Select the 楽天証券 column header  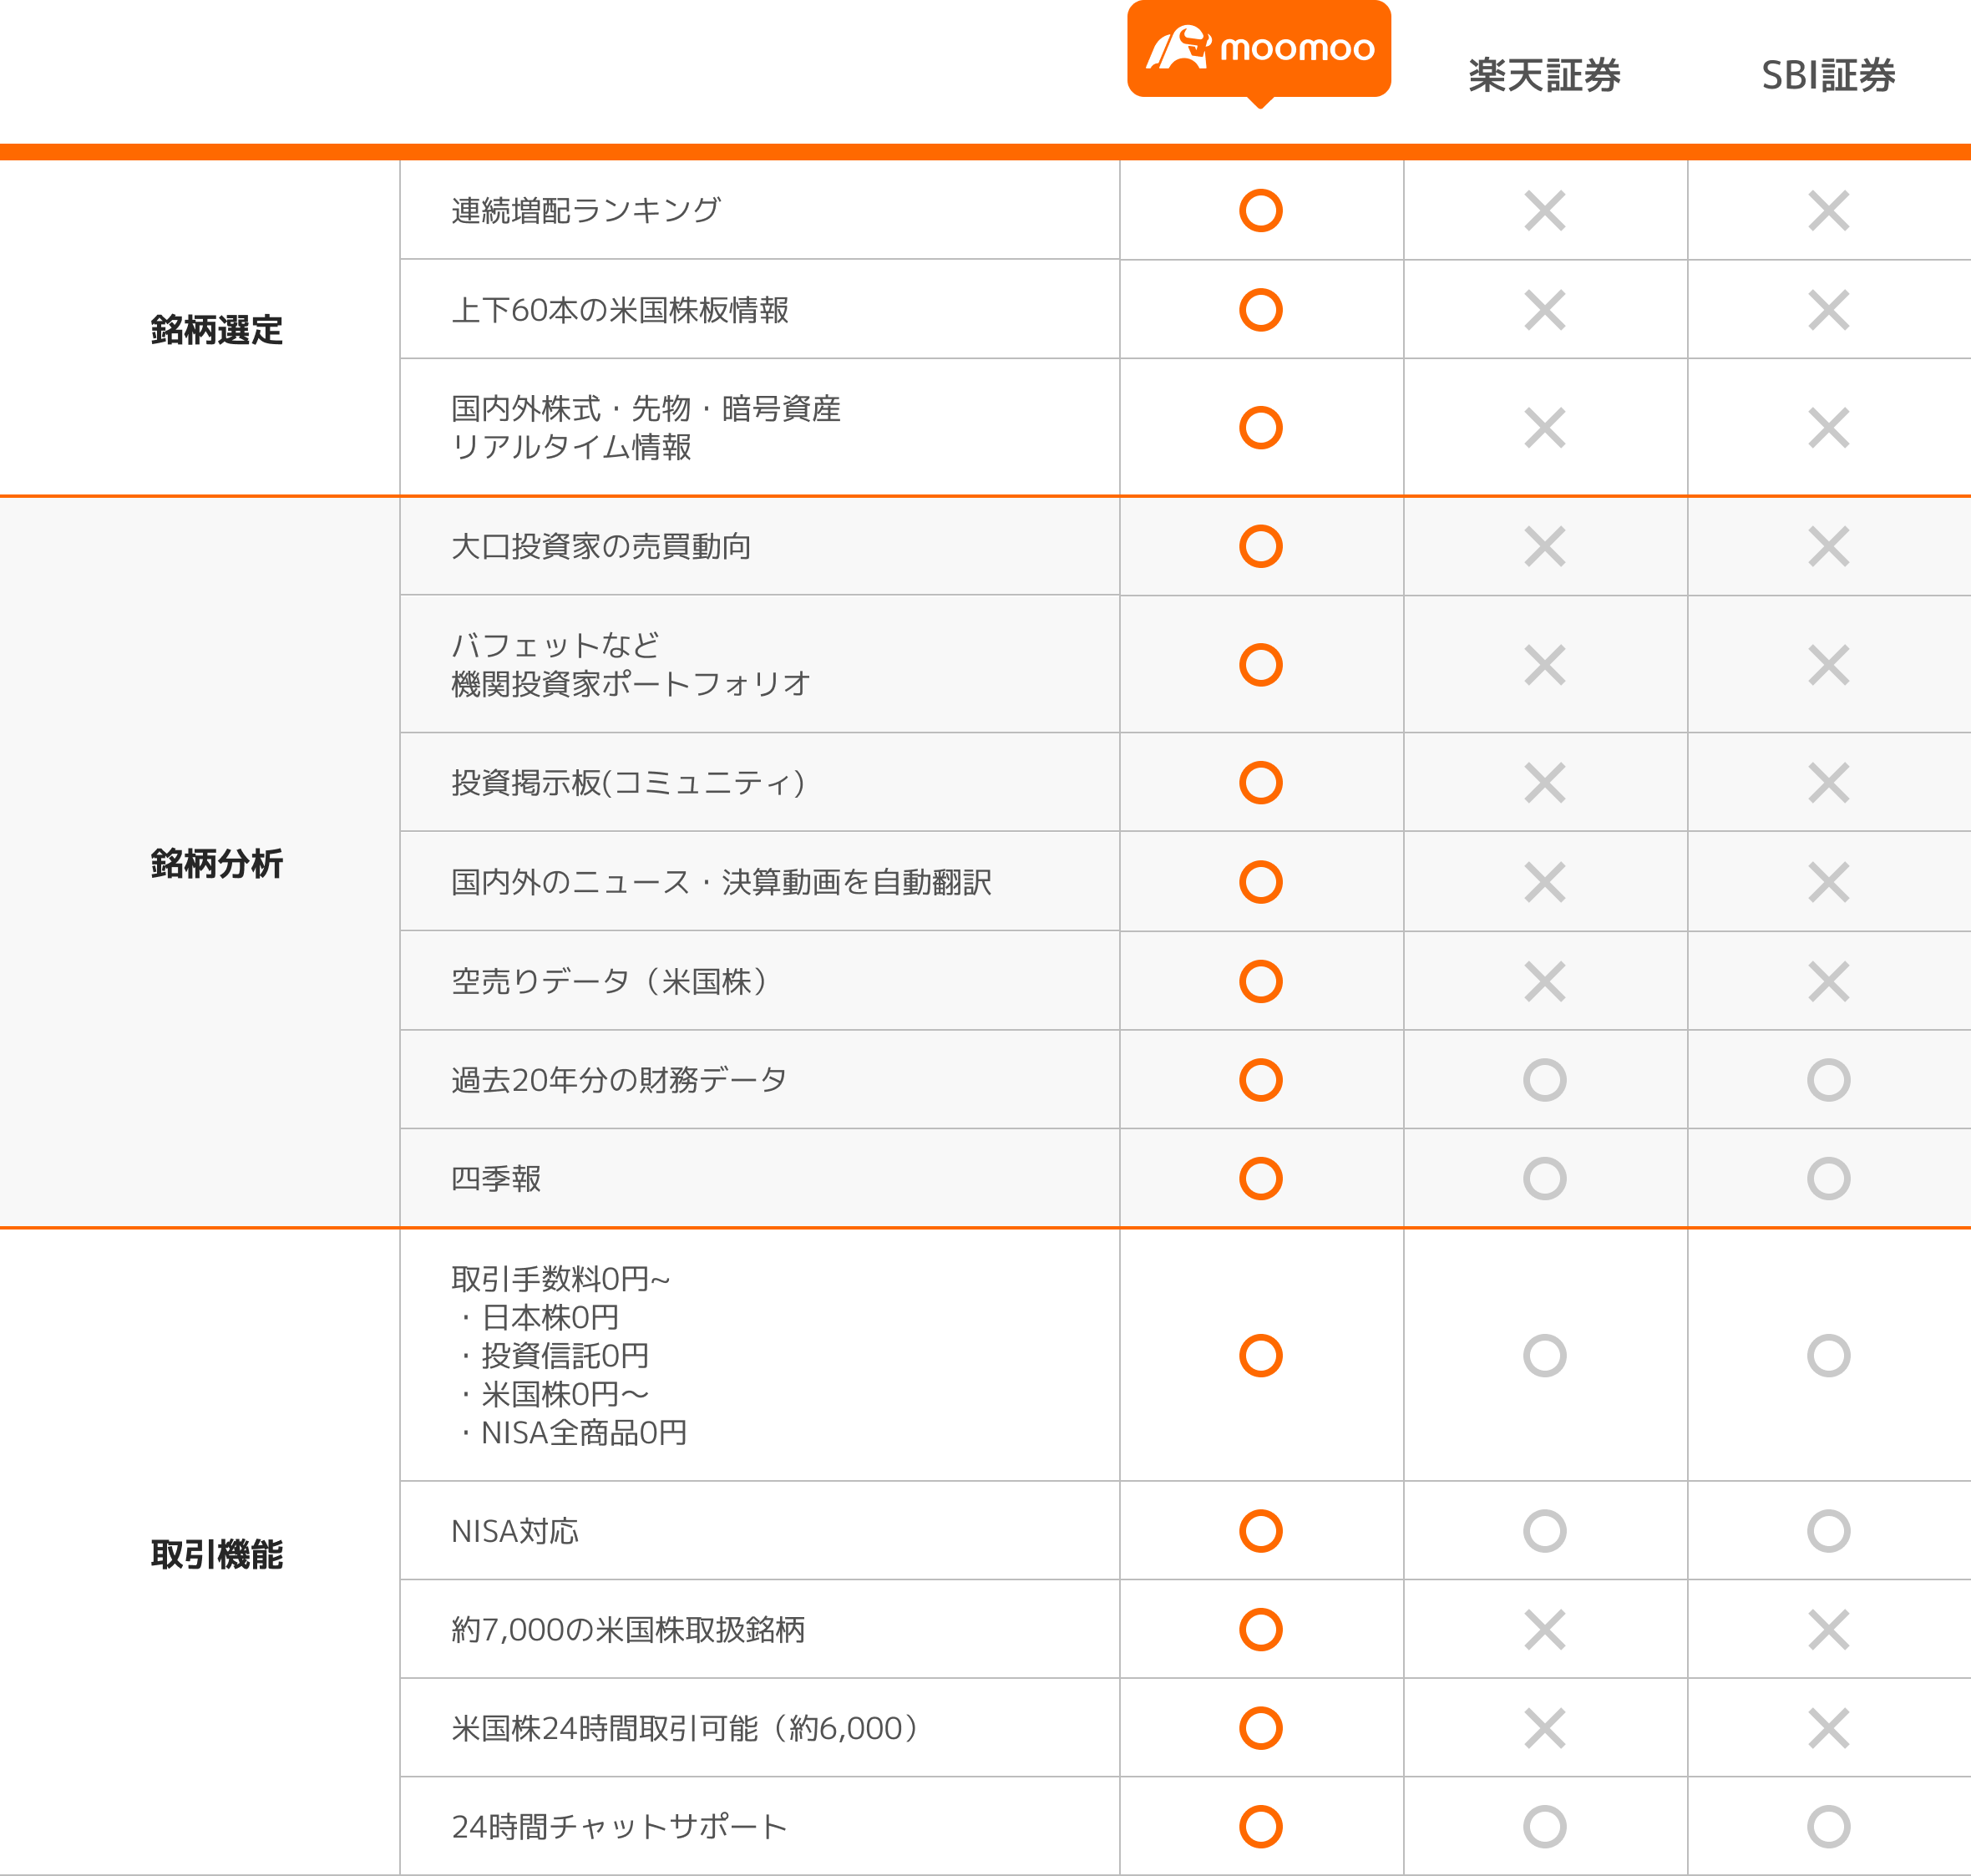tap(1543, 76)
